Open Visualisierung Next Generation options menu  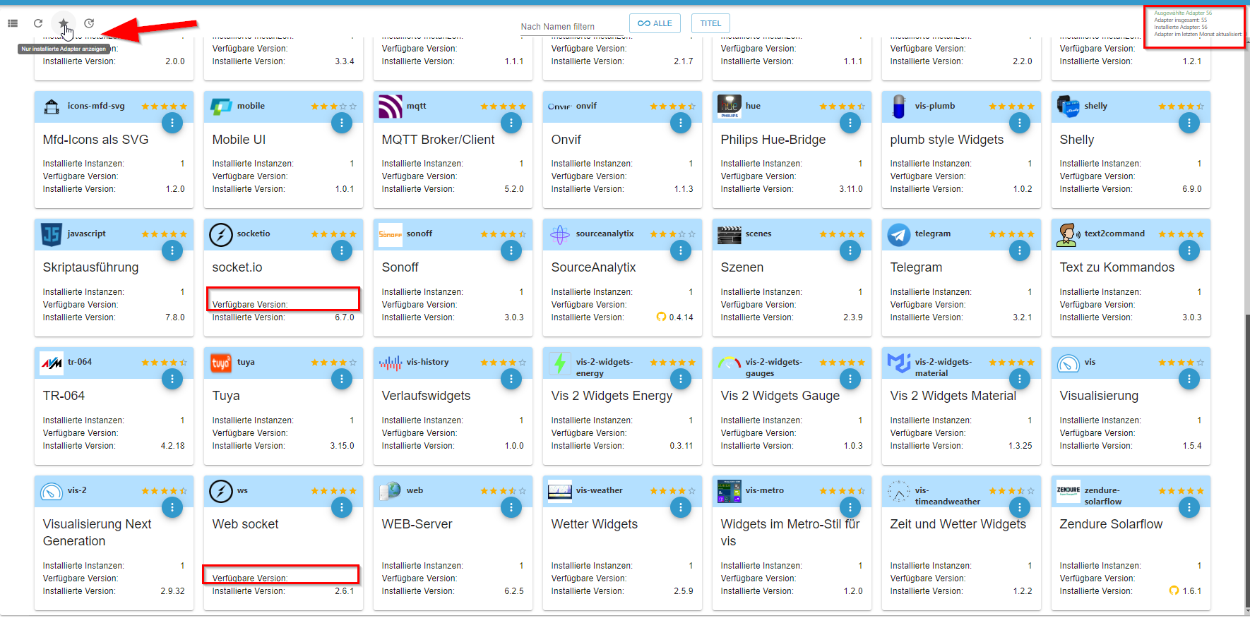(x=172, y=507)
